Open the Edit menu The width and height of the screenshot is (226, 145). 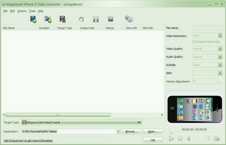(12, 11)
